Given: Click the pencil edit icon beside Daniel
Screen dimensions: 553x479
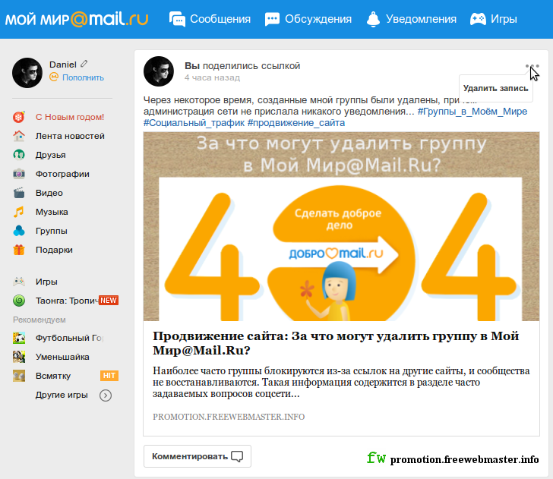Looking at the screenshot, I should [x=84, y=64].
